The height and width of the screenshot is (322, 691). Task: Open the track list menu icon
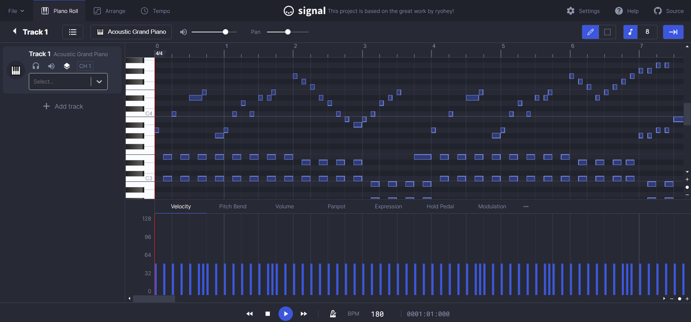click(72, 32)
